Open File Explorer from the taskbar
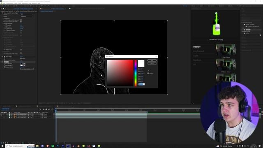The image size is (263, 148). click(37, 146)
